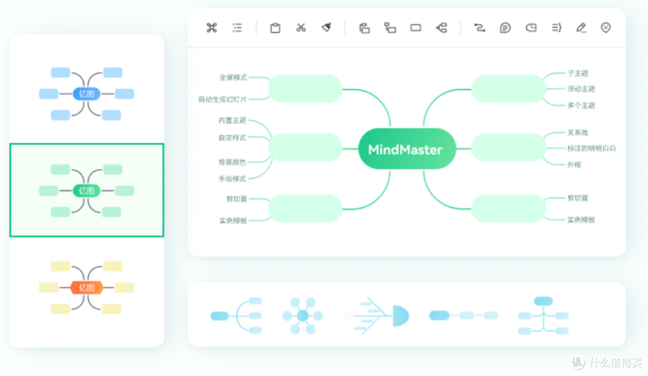Click the smiley face sticker icon
The height and width of the screenshot is (376, 648).
(606, 28)
